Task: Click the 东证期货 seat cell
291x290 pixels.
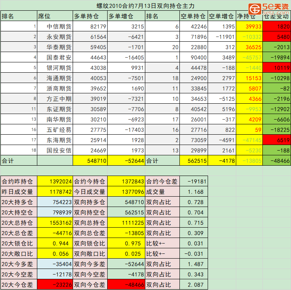Action: click(x=55, y=109)
